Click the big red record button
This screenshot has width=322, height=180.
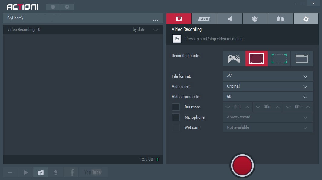(242, 166)
